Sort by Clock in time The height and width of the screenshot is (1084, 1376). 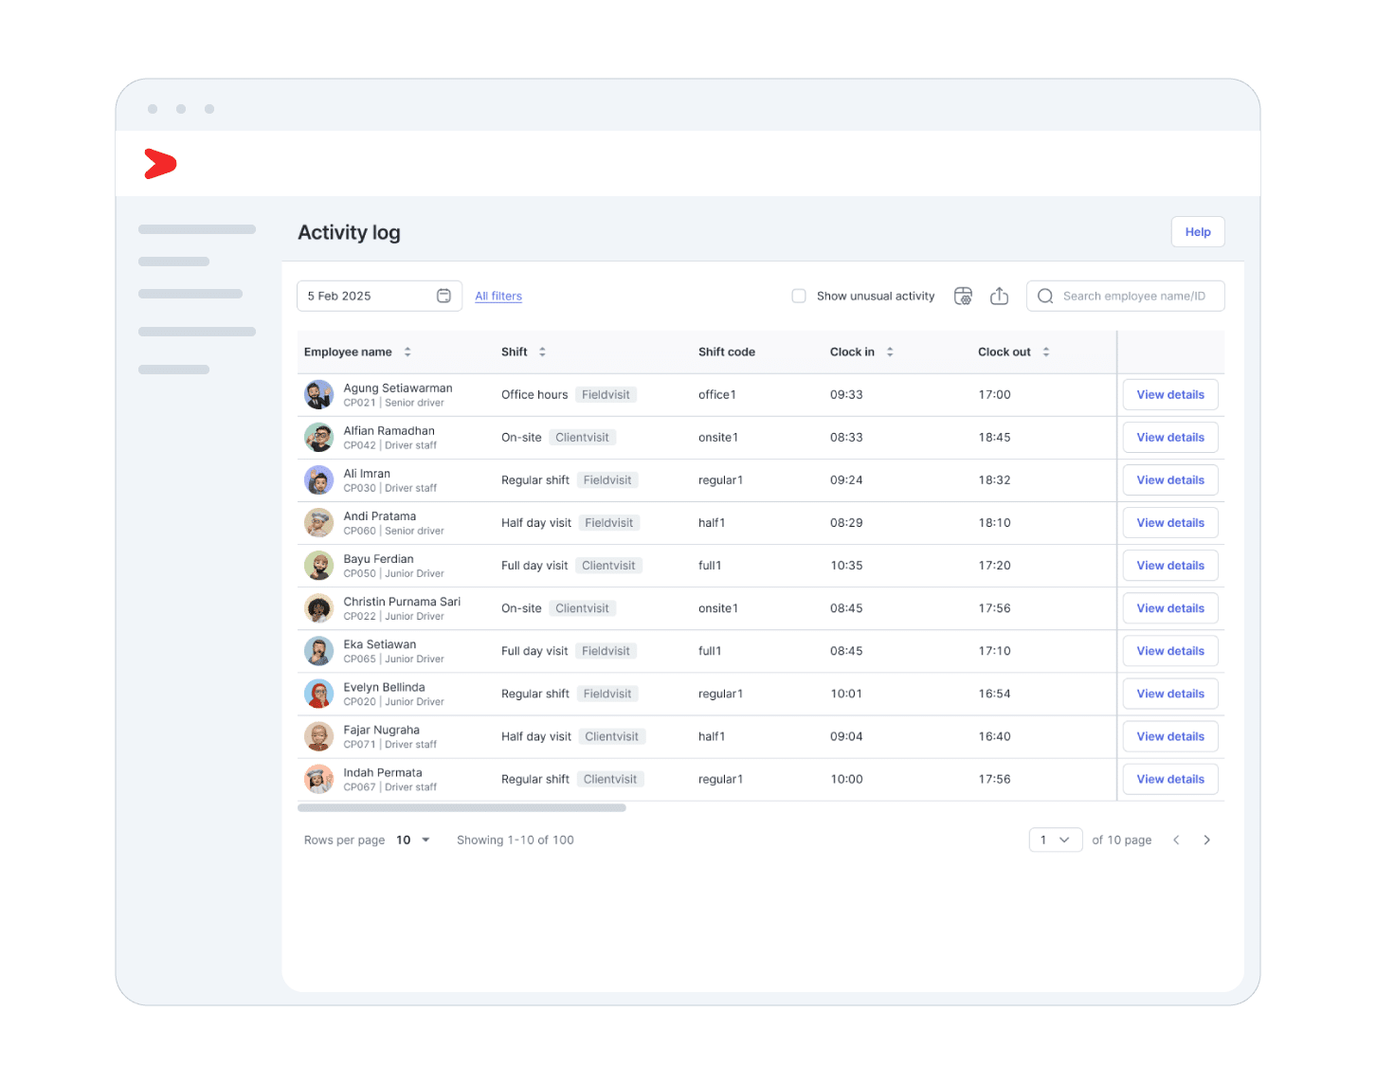click(890, 352)
